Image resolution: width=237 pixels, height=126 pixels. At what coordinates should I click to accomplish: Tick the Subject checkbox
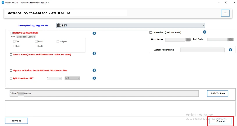click(x=58, y=42)
